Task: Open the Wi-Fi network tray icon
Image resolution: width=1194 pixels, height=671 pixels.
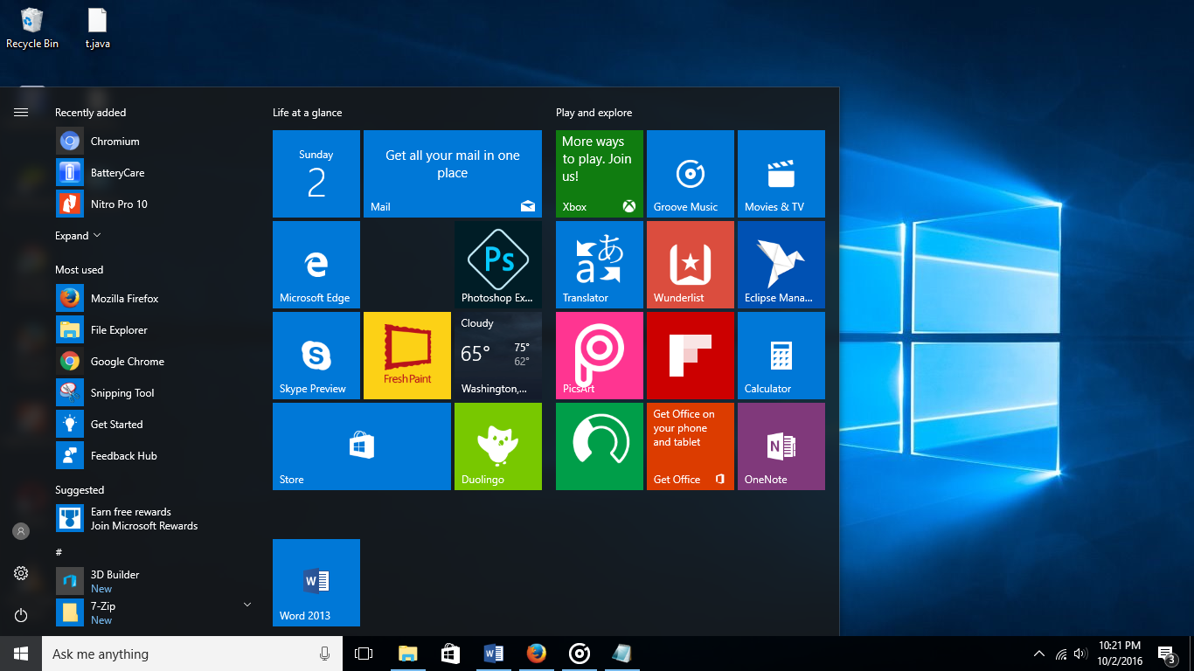Action: pos(1061,654)
